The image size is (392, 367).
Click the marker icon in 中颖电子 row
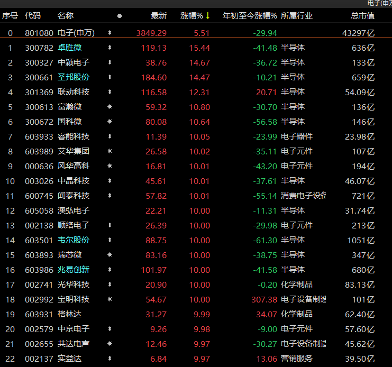point(110,62)
